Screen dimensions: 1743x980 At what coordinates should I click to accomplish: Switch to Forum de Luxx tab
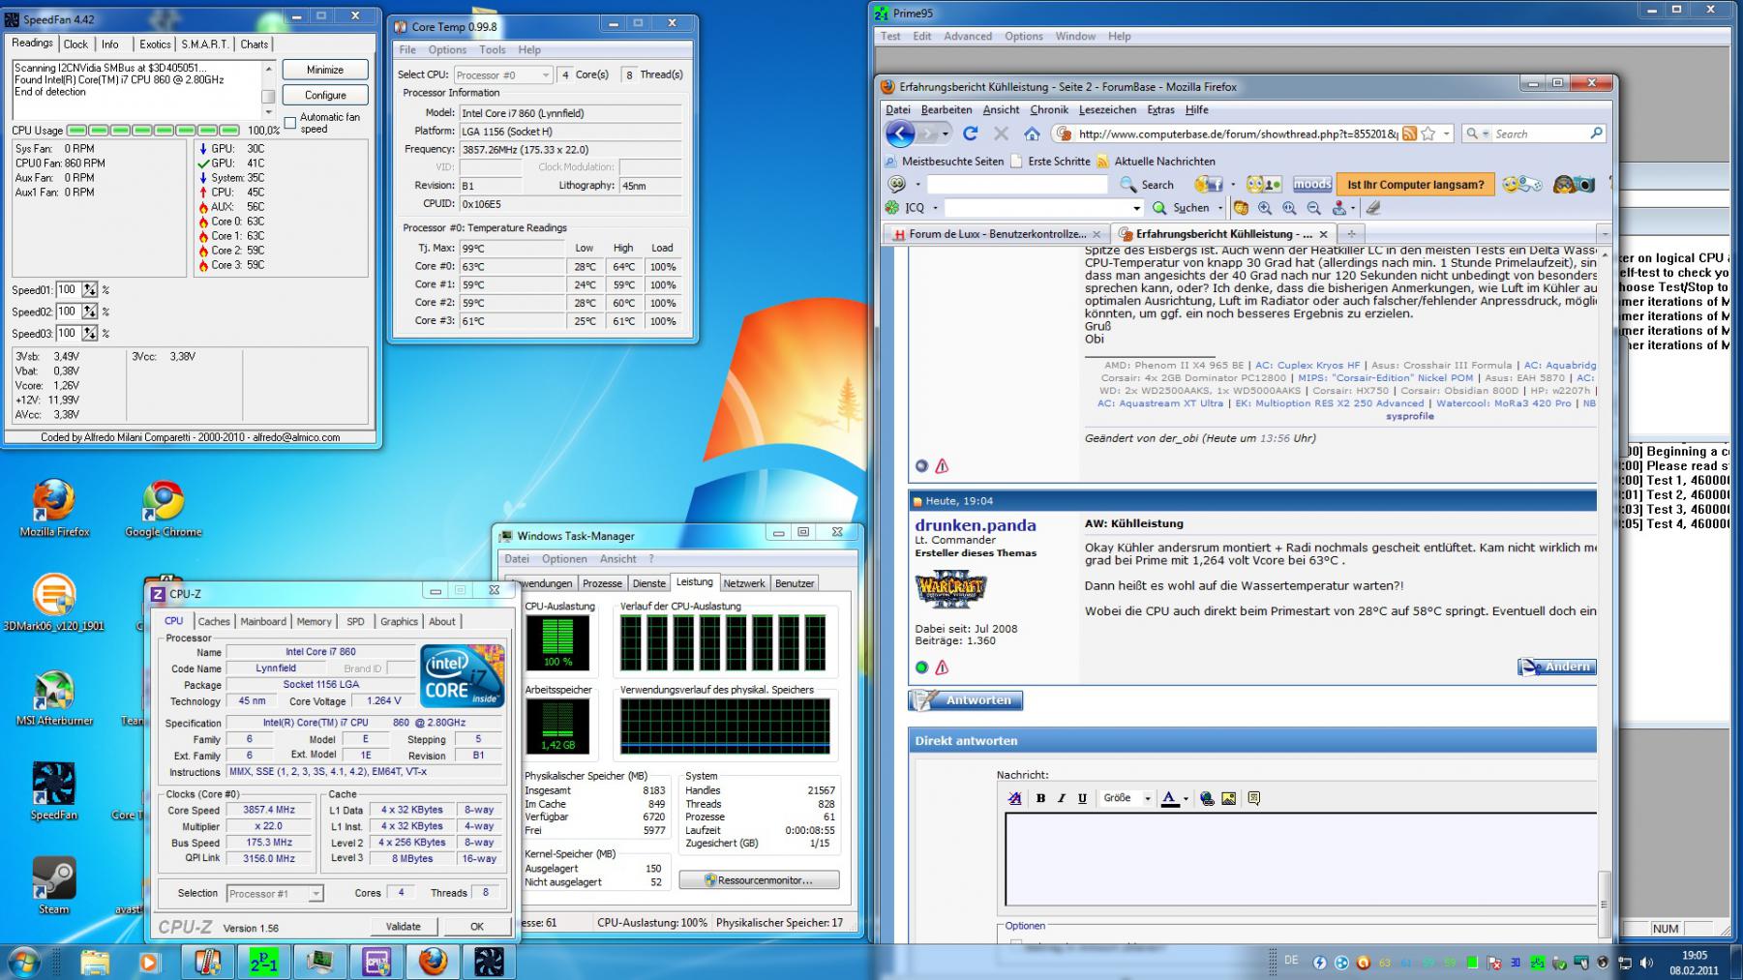coord(997,234)
